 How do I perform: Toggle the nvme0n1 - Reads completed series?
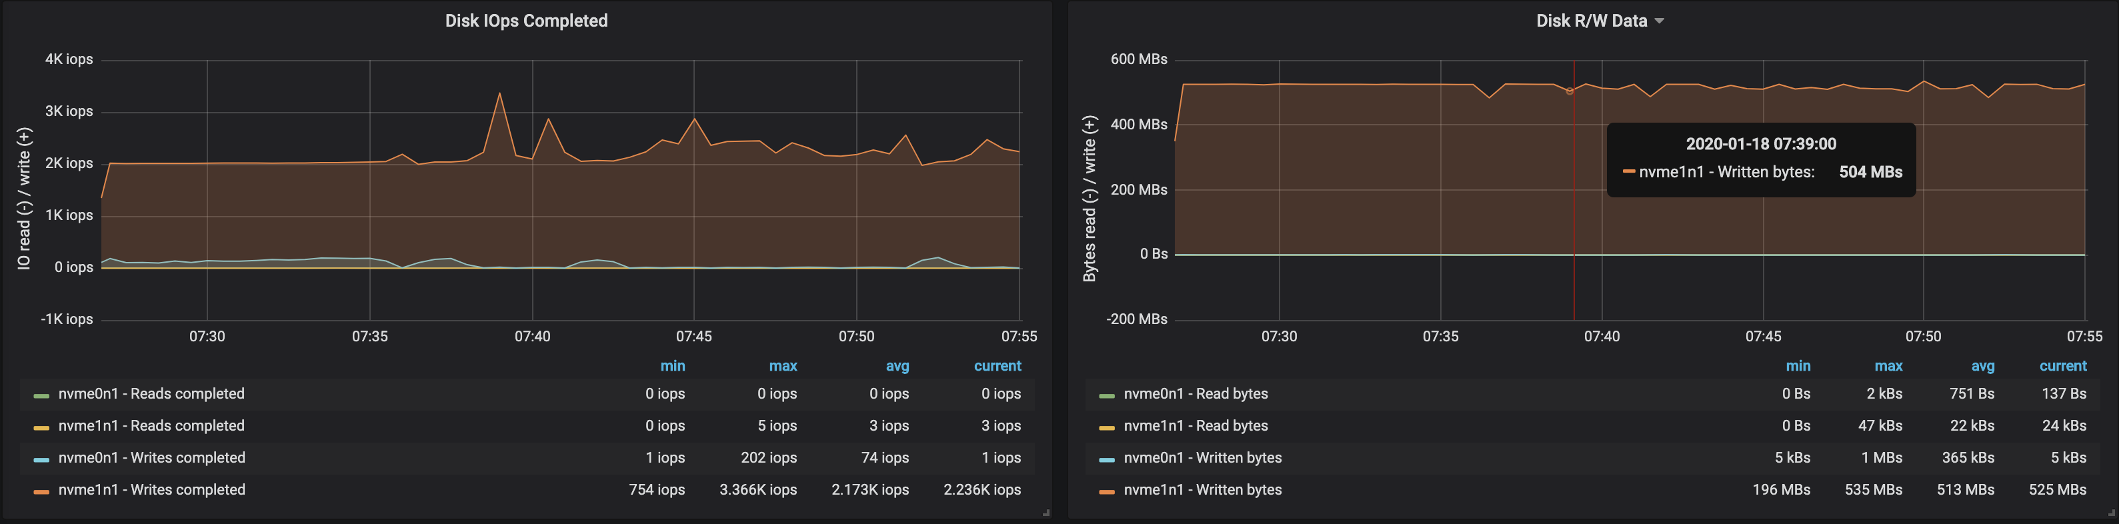pos(151,393)
